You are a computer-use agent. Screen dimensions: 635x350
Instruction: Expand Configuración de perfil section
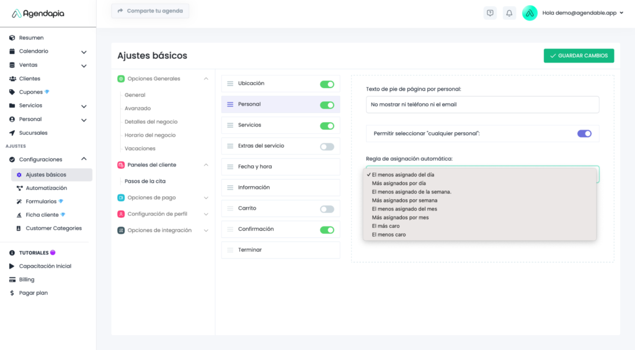[206, 214]
